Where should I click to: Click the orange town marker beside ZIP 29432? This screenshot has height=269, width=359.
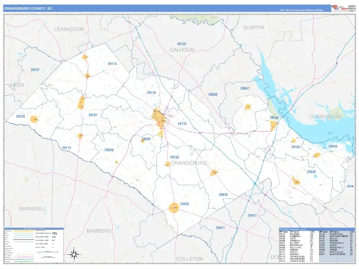tap(174, 208)
